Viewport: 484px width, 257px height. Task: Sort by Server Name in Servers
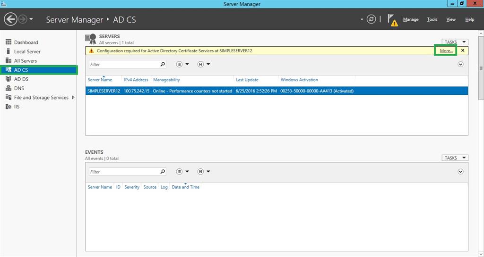(x=100, y=80)
